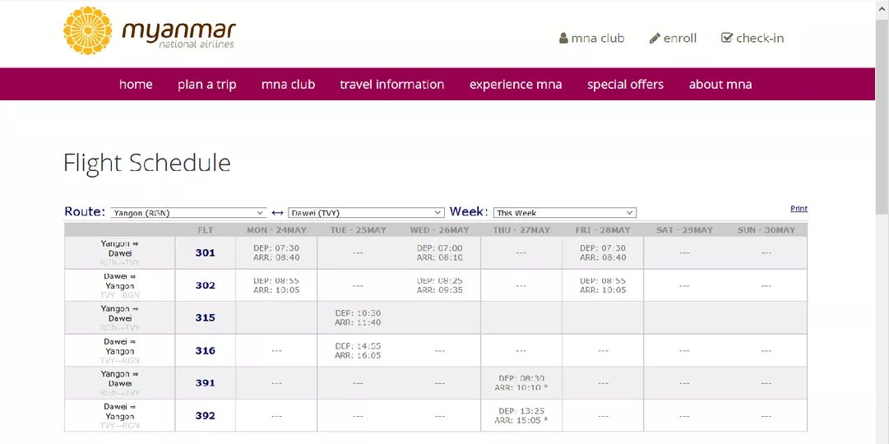Screen dimensions: 889x444
Task: Open the travel information menu
Action: click(x=391, y=85)
